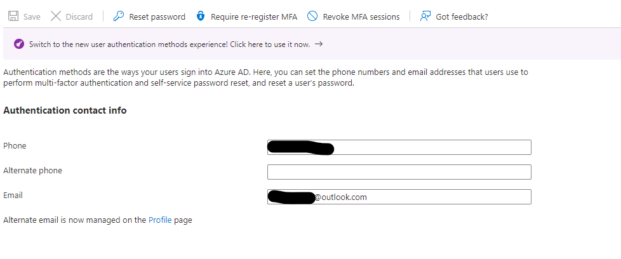Click the Alternate phone field label
Screen dimensions: 621x259
click(33, 171)
